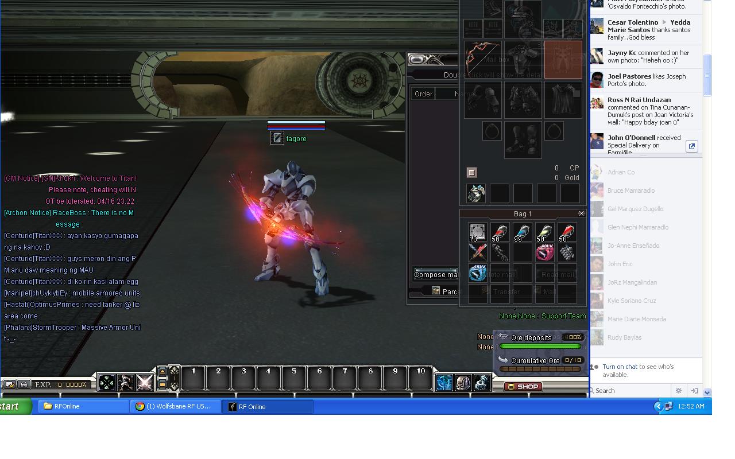735x459 pixels.
Task: Click the helmet equipment slot
Action: [x=523, y=19]
